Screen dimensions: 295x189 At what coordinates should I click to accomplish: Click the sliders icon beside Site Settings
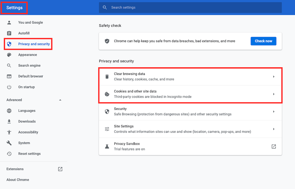tap(107, 129)
